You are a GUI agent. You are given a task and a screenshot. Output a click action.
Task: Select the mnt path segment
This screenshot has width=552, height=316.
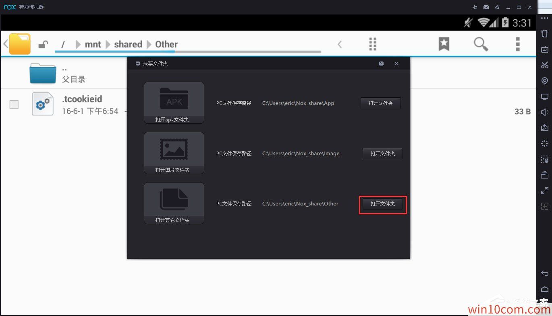(x=93, y=45)
